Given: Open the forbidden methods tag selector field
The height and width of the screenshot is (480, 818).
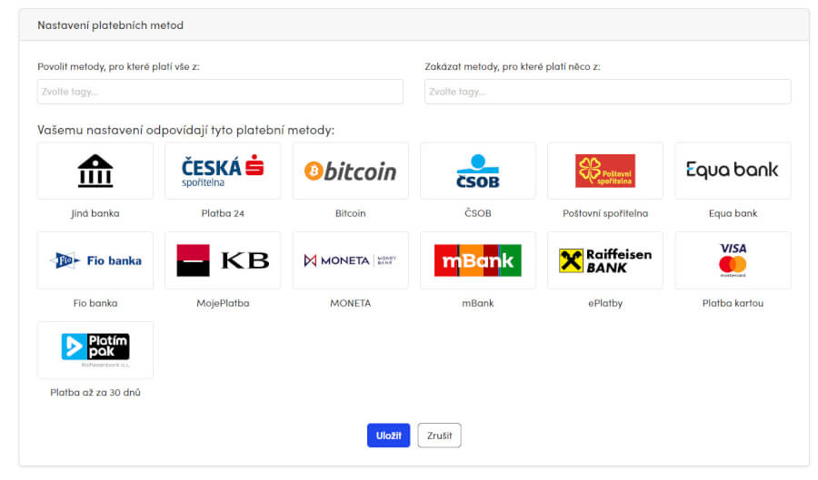Looking at the screenshot, I should (608, 92).
